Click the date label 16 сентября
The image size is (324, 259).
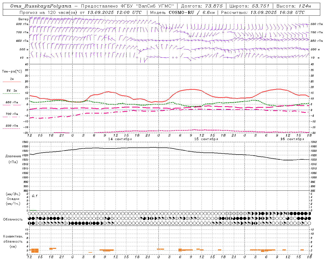[292, 139]
